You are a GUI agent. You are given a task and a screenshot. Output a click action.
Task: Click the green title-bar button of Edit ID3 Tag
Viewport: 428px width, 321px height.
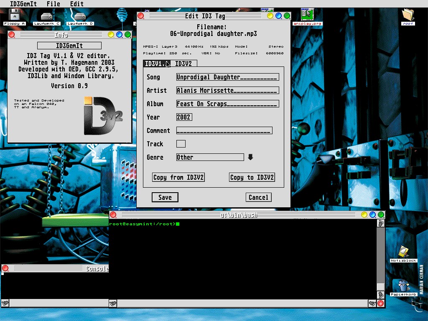287,16
